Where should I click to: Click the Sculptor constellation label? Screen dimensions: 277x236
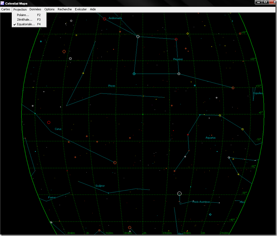coord(100,185)
